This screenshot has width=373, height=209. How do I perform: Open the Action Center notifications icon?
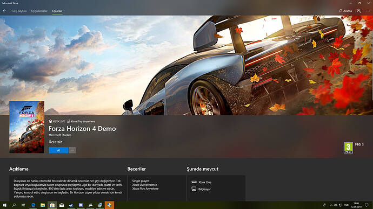tap(367, 205)
